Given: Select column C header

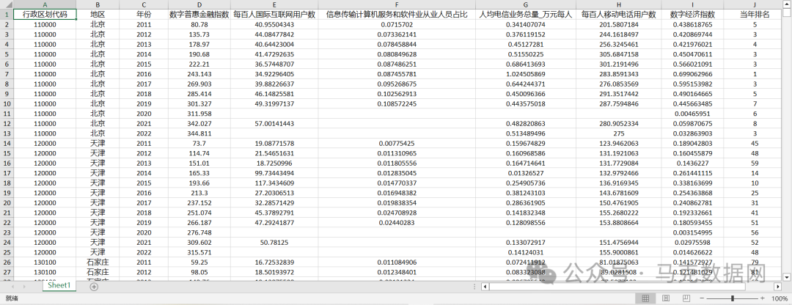Looking at the screenshot, I should pos(144,4).
